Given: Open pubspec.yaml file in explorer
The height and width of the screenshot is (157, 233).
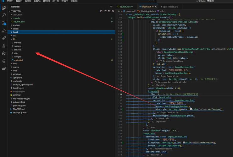Looking at the screenshot, I should pos(19,106).
